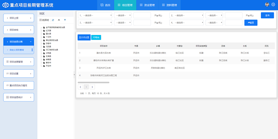Screen dimensions: 278x139
Task: Open the 自定义项目查询 submenu item
Action: (x=17, y=50)
